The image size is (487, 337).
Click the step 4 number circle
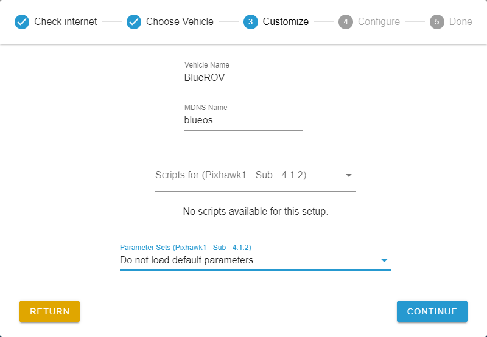coord(346,22)
